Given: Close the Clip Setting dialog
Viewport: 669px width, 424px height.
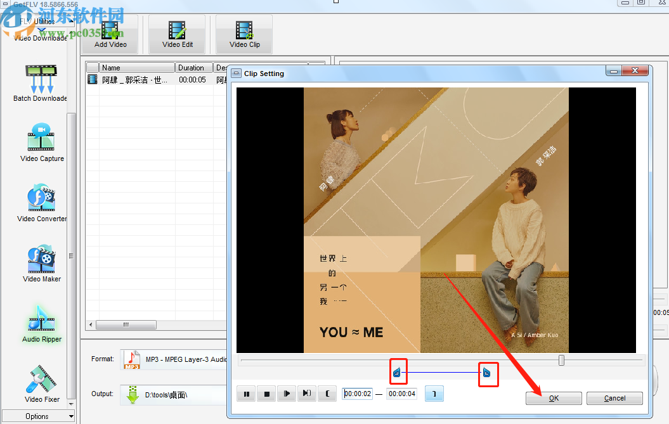Looking at the screenshot, I should click(635, 71).
